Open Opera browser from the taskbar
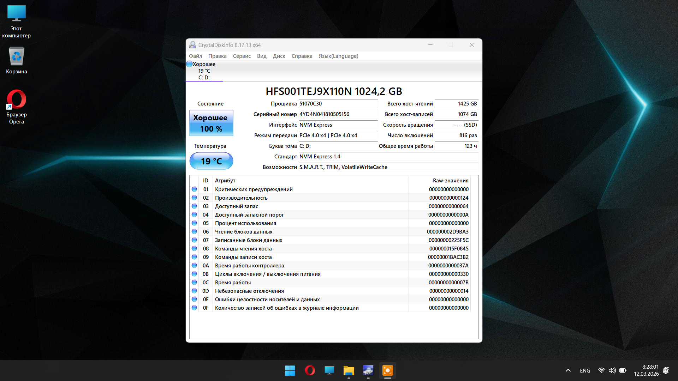Viewport: 678px width, 381px height. pos(310,370)
